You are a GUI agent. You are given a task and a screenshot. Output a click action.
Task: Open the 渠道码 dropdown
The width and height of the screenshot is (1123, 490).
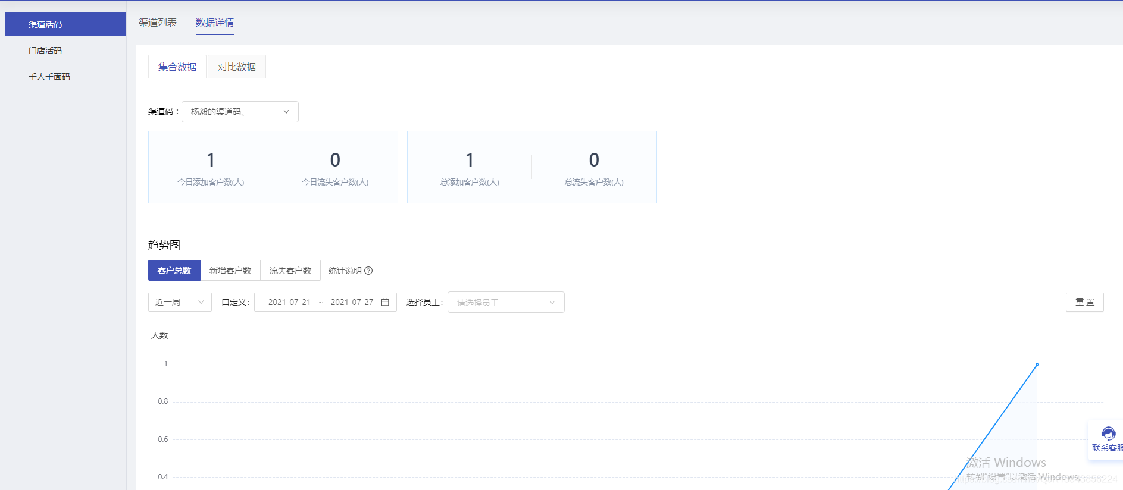240,112
